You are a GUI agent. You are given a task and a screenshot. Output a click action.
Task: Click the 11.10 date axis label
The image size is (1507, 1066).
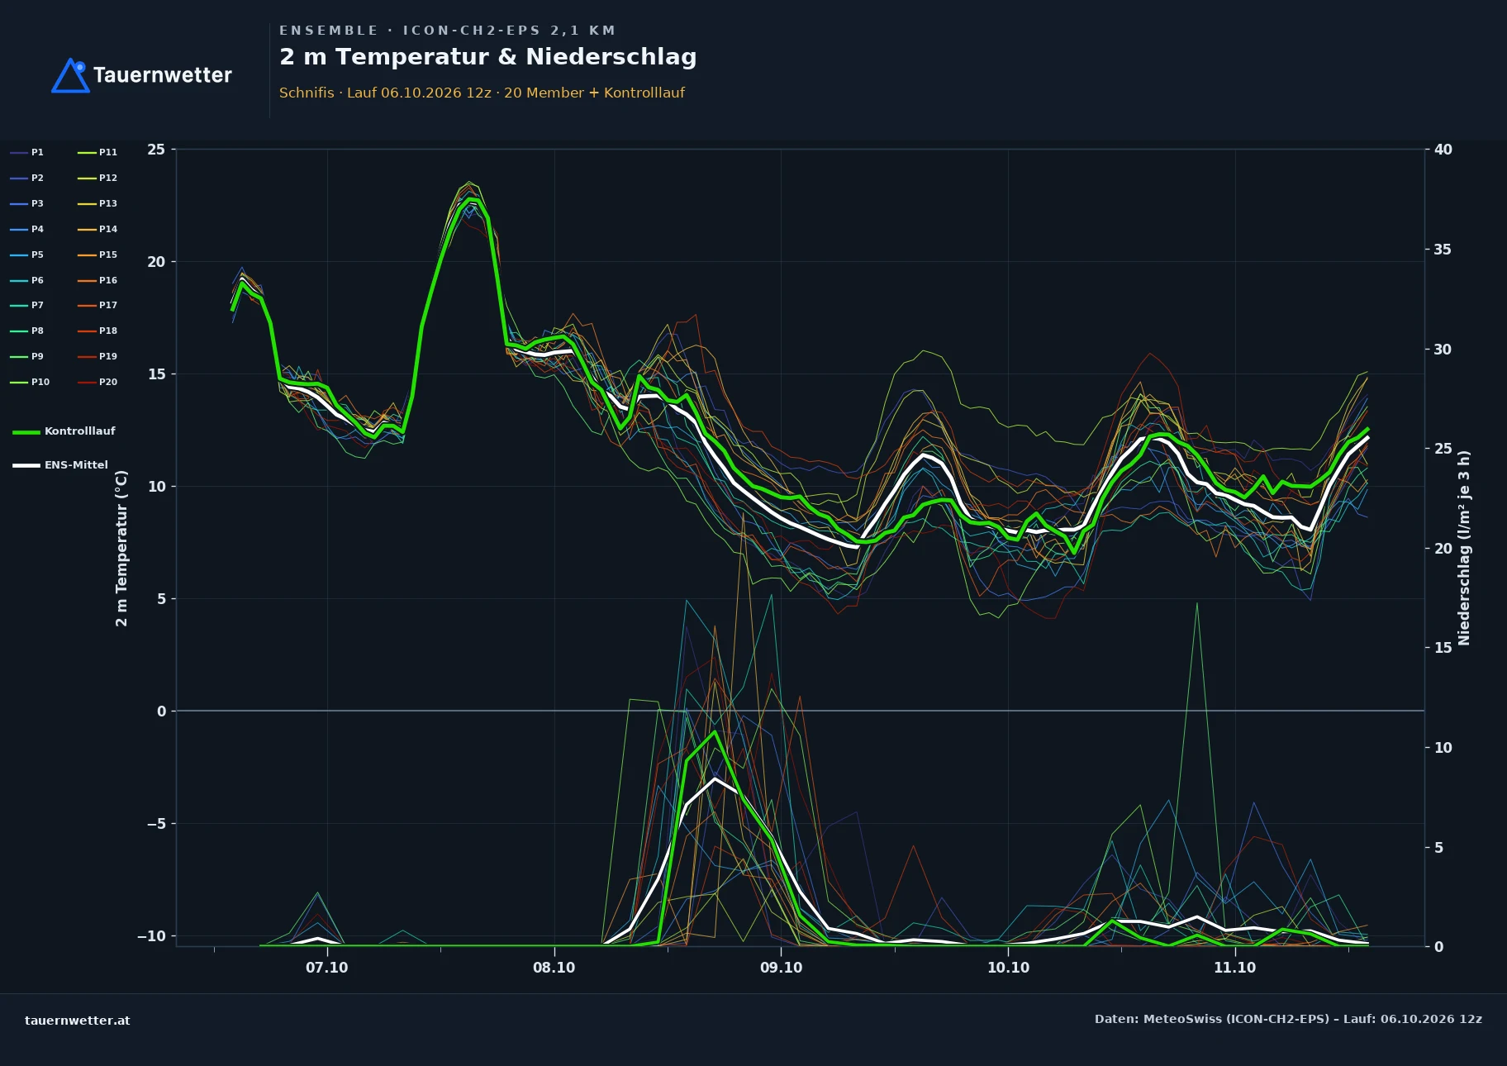(x=1235, y=968)
